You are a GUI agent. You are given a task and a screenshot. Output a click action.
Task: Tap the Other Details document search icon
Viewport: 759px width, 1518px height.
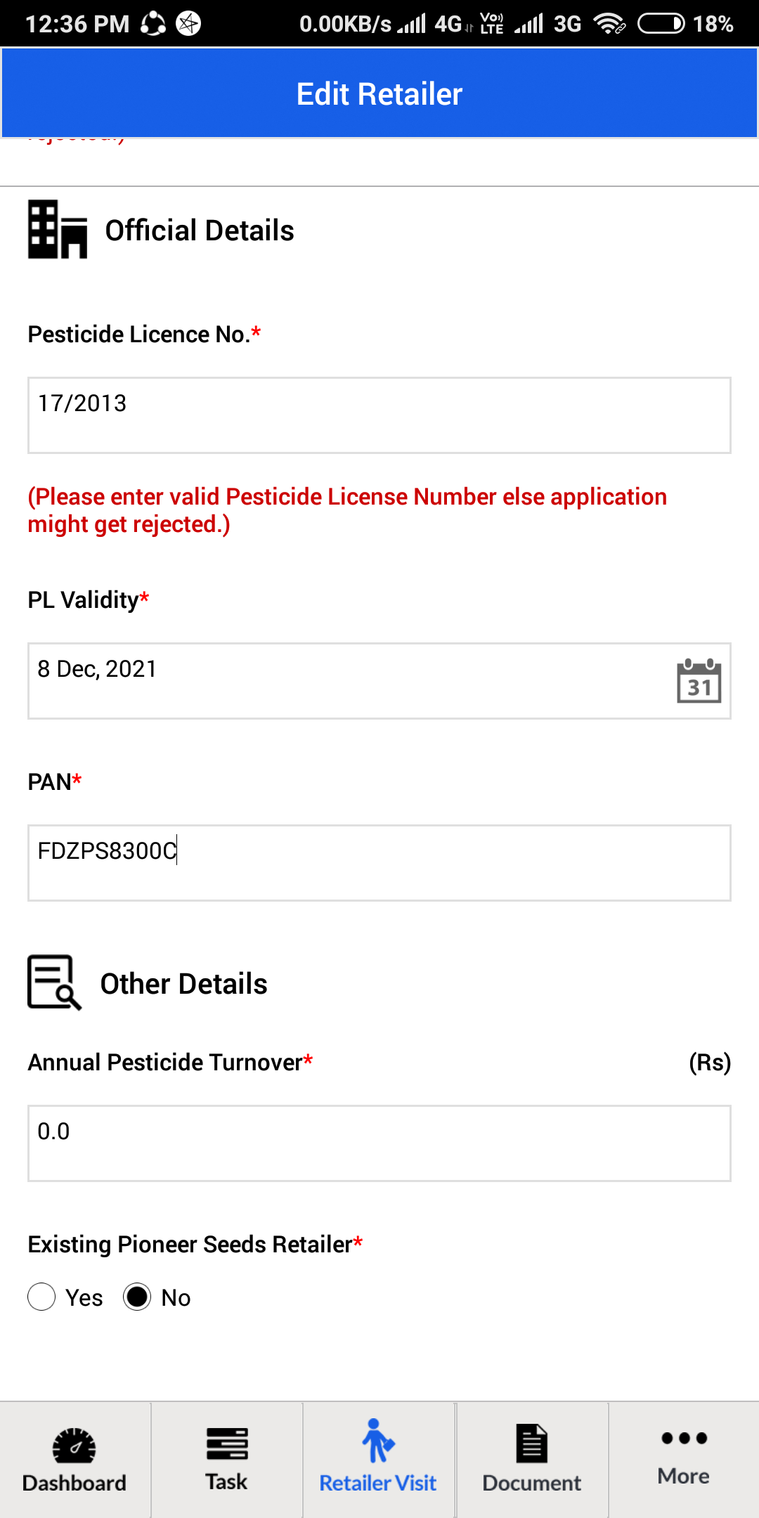coord(54,982)
